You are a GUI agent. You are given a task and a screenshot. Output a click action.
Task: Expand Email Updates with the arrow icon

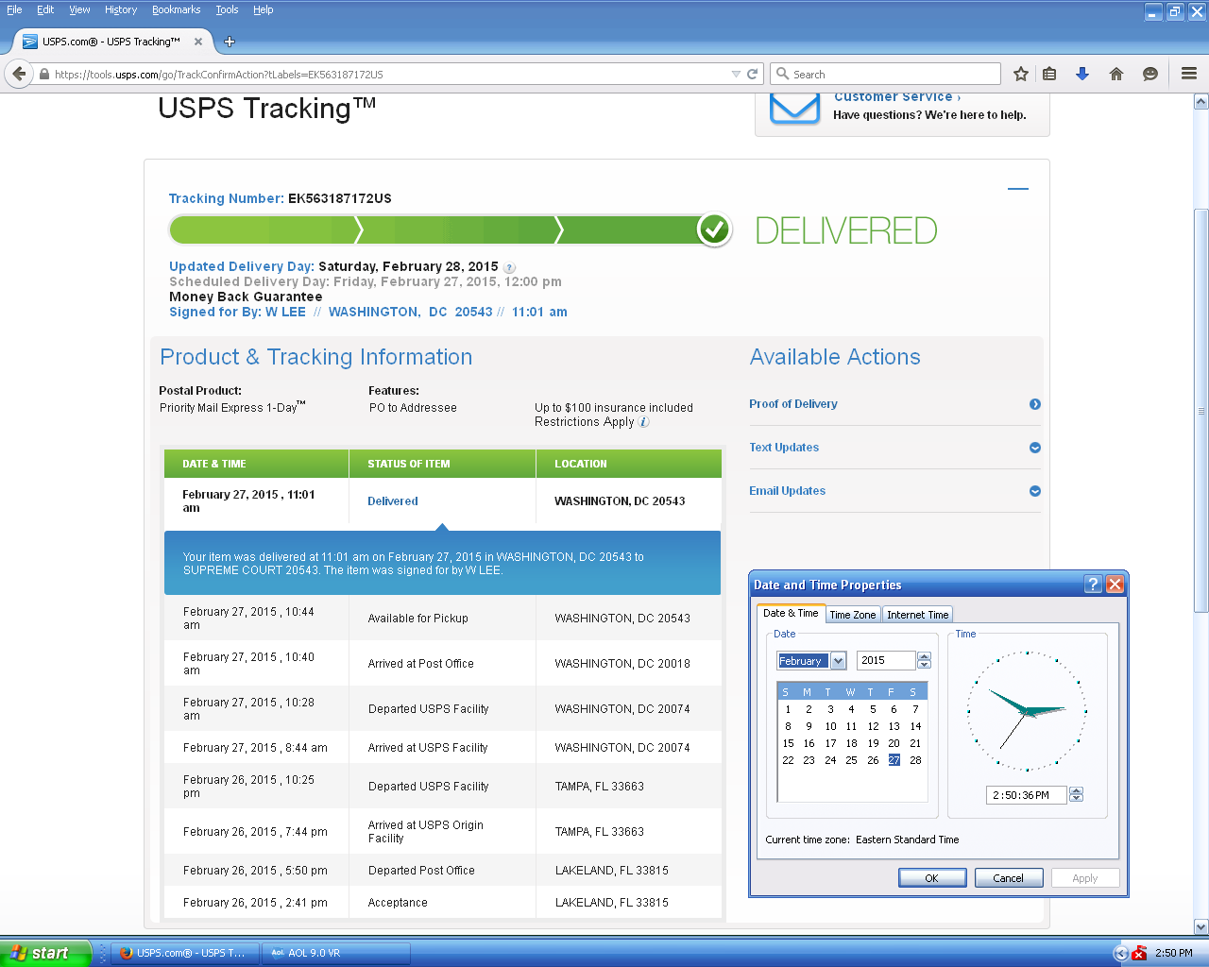point(1035,491)
